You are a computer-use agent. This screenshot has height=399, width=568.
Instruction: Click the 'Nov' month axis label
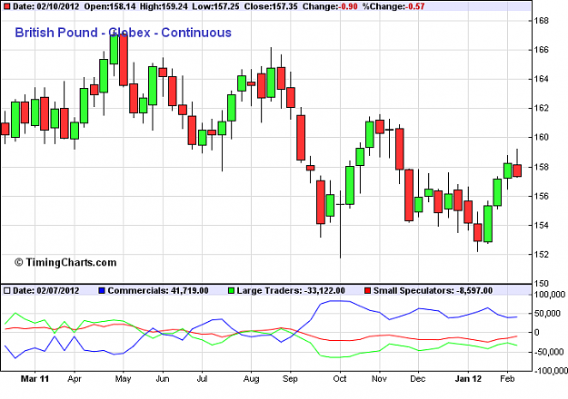379,379
